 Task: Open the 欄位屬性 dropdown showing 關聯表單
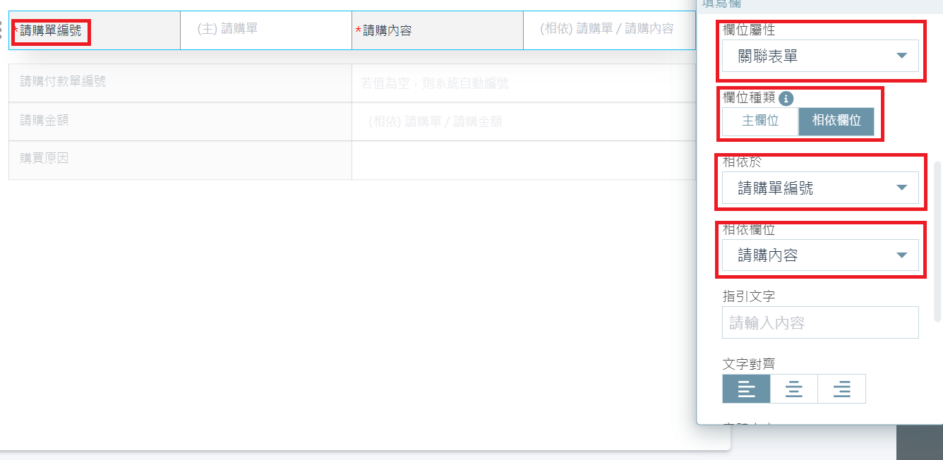820,56
